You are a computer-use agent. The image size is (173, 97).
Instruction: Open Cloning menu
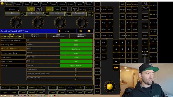point(13,65)
